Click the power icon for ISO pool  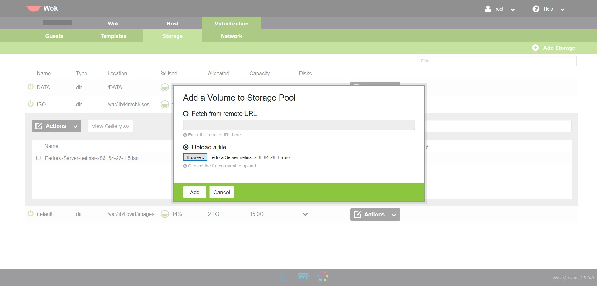[x=30, y=104]
